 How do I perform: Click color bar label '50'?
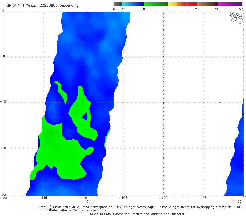196,9
